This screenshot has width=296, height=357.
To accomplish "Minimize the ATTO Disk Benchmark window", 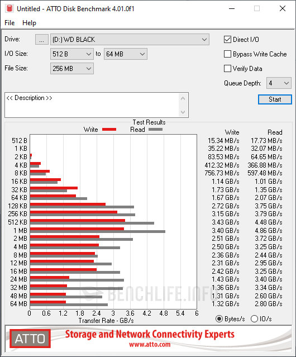I will click(232, 8).
